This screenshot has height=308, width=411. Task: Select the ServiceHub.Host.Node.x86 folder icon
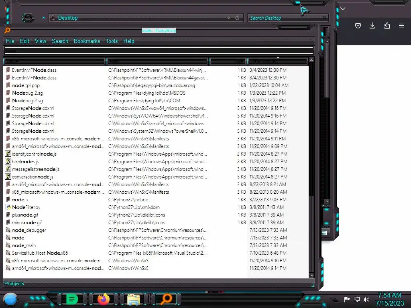(8, 253)
